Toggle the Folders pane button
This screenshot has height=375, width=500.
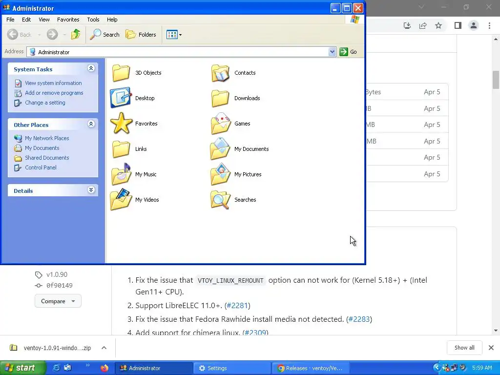[141, 35]
